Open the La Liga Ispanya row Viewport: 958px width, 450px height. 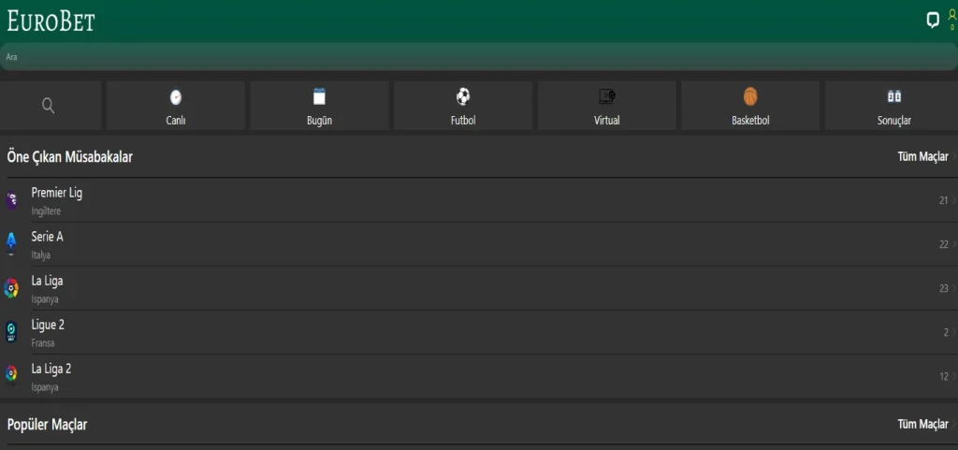coord(468,288)
